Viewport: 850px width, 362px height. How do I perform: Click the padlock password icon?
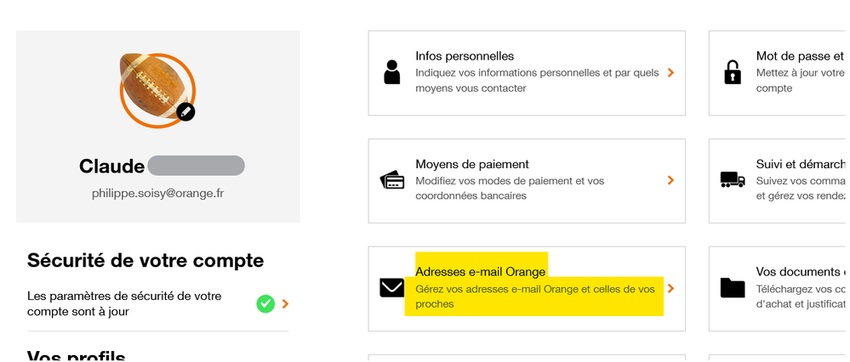coord(732,73)
